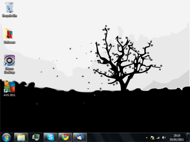
Task: Click the Show desktop strip
Action: tap(188, 137)
